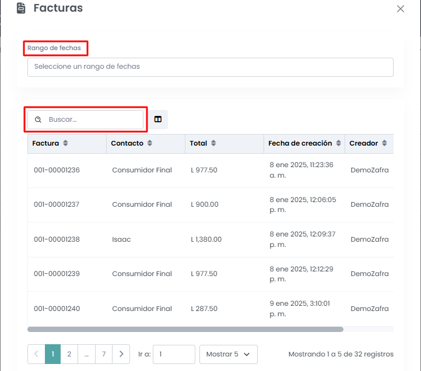This screenshot has width=421, height=371.
Task: Sort by Contacto column arrows
Action: point(150,143)
